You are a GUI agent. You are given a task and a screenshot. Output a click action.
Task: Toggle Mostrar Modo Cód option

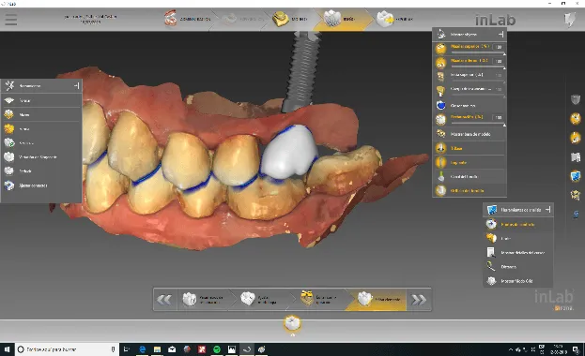(x=518, y=281)
